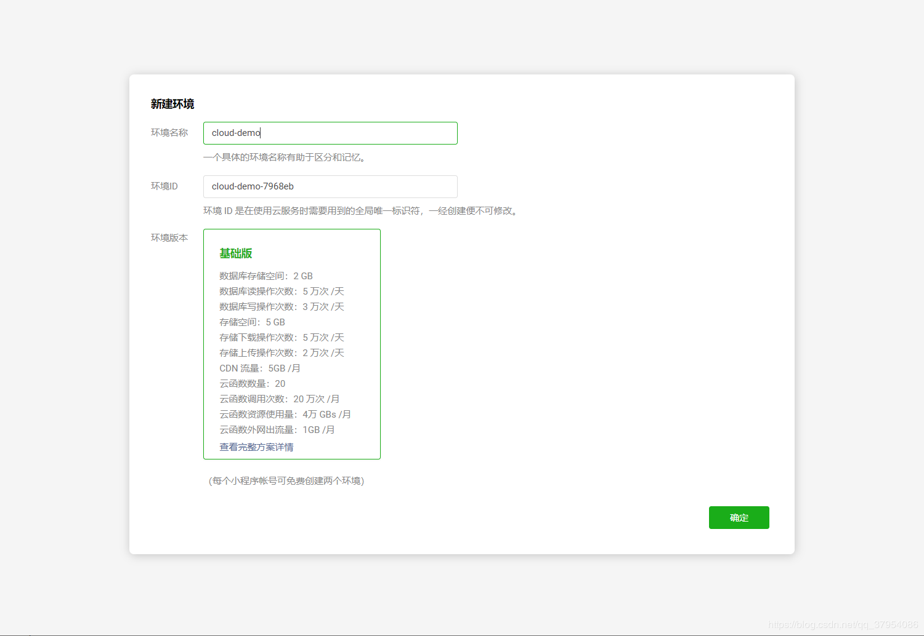
Task: Click the 存储空间 5 GB line
Action: (253, 322)
